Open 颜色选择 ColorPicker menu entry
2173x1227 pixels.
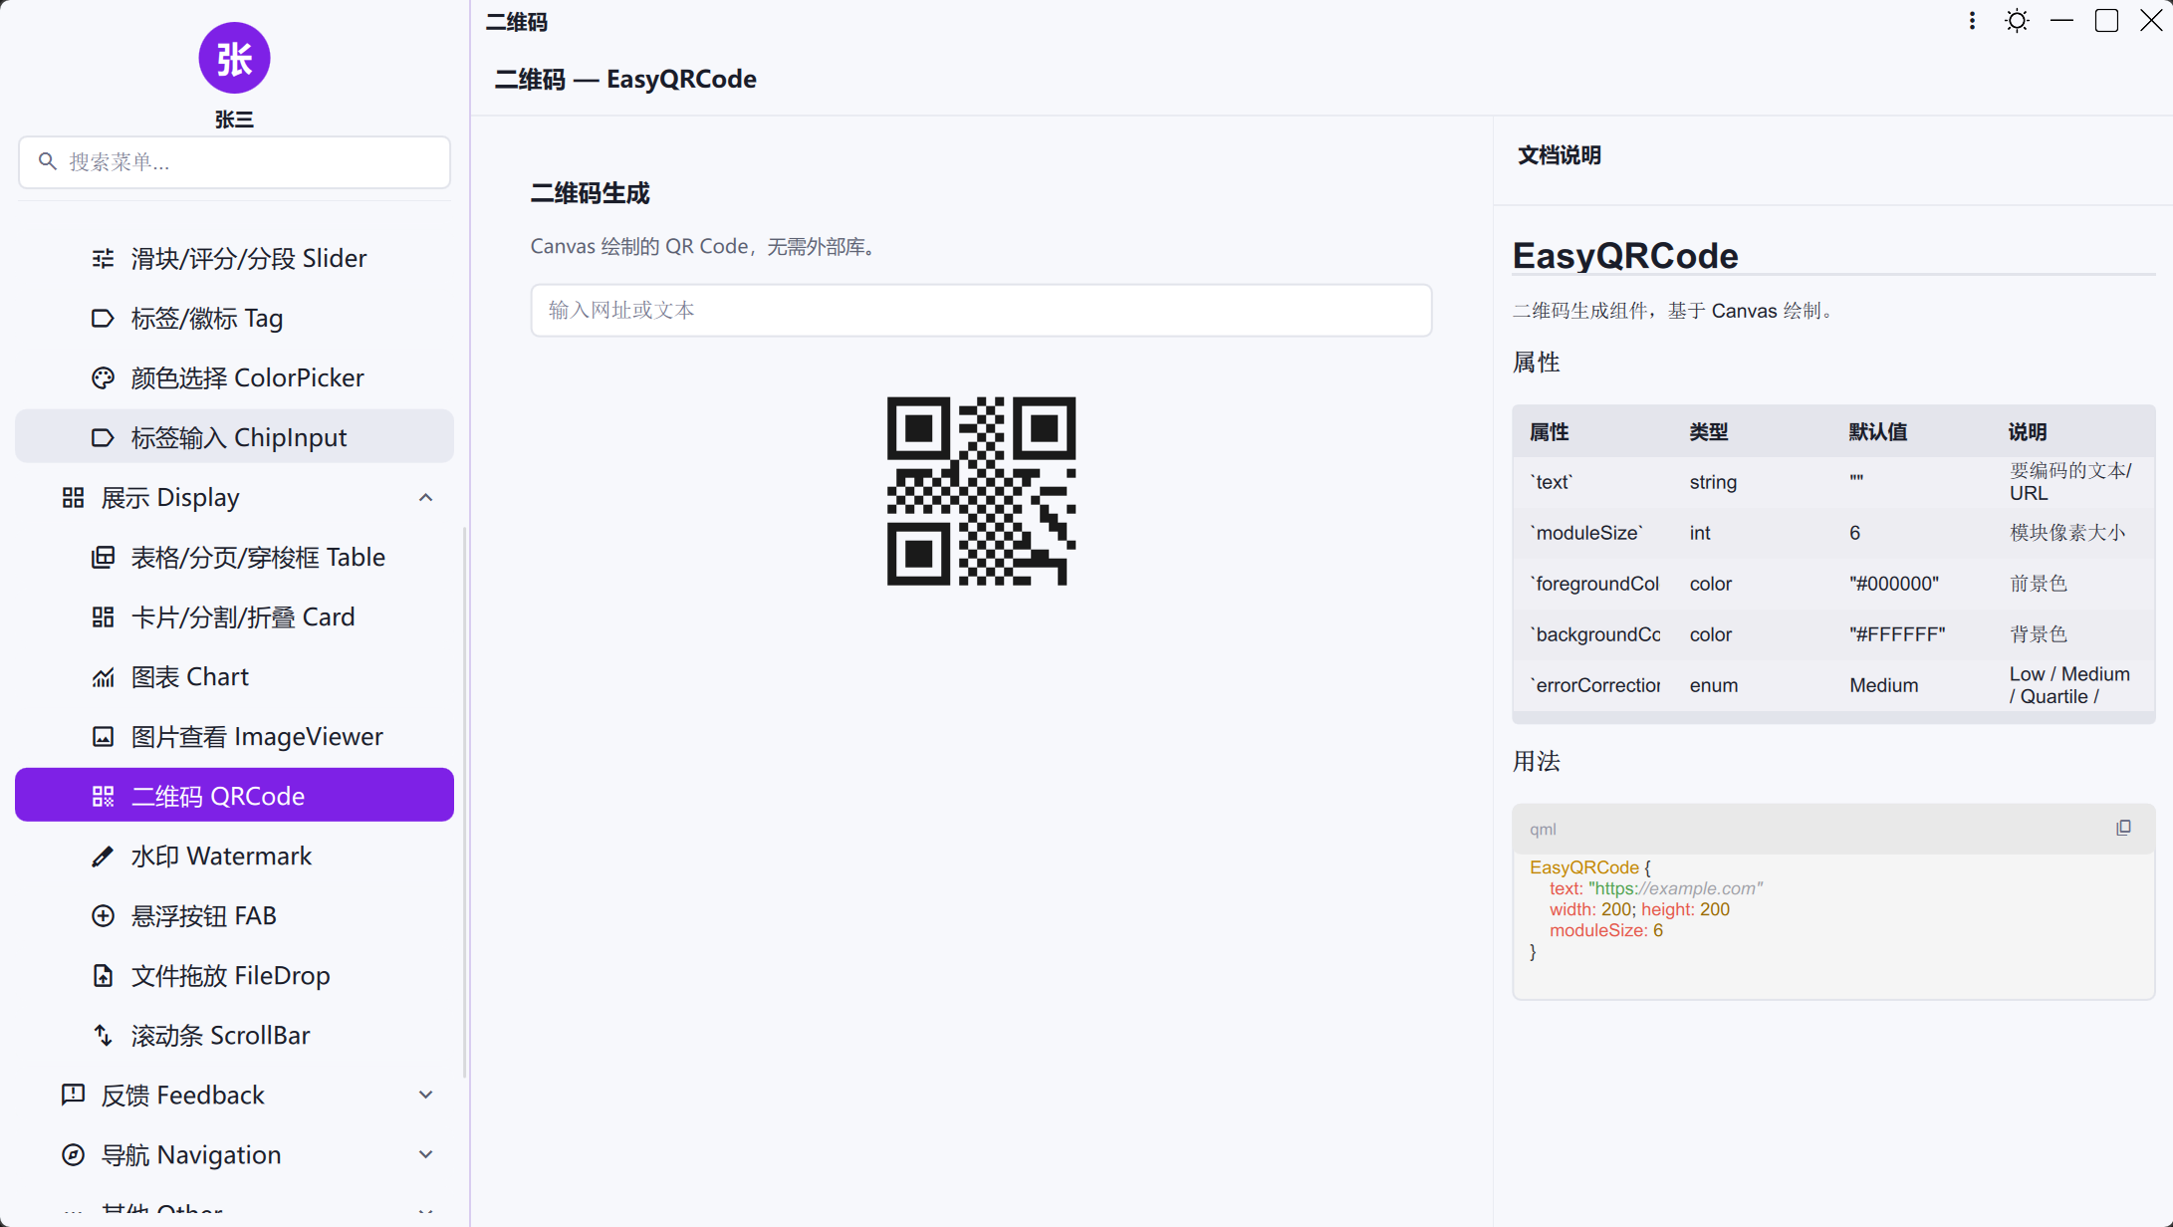[x=234, y=378]
